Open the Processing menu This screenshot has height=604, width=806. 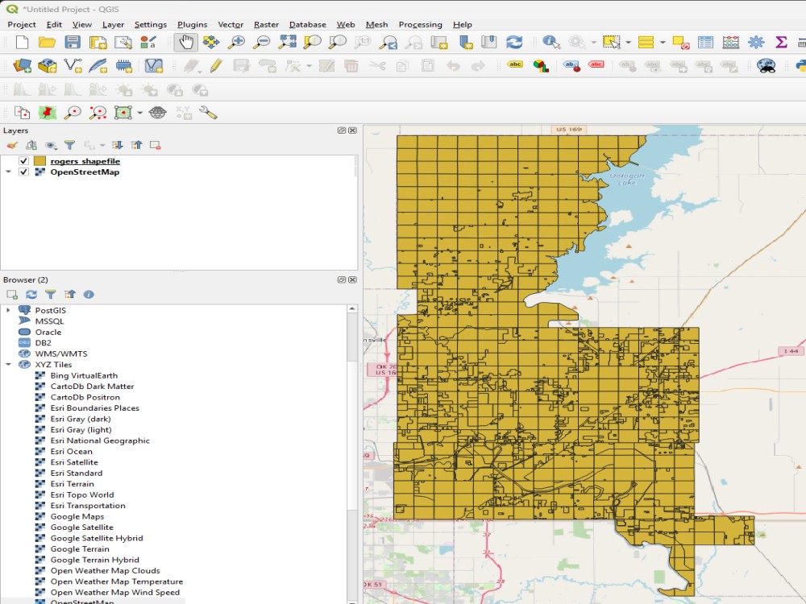[x=420, y=24]
